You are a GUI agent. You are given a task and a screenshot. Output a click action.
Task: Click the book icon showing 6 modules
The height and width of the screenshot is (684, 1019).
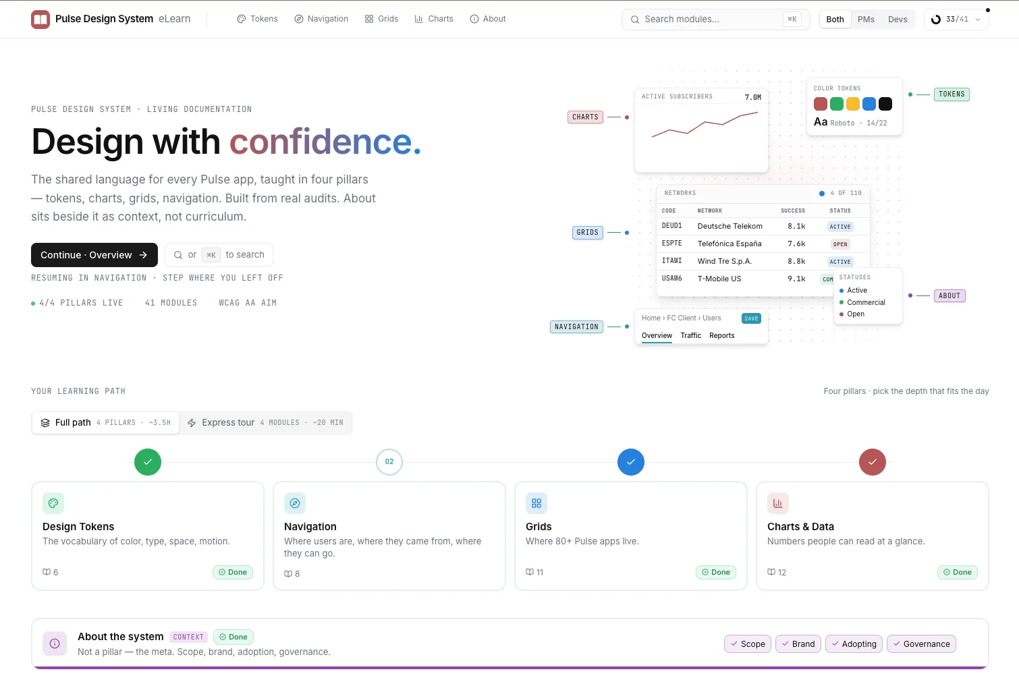47,572
